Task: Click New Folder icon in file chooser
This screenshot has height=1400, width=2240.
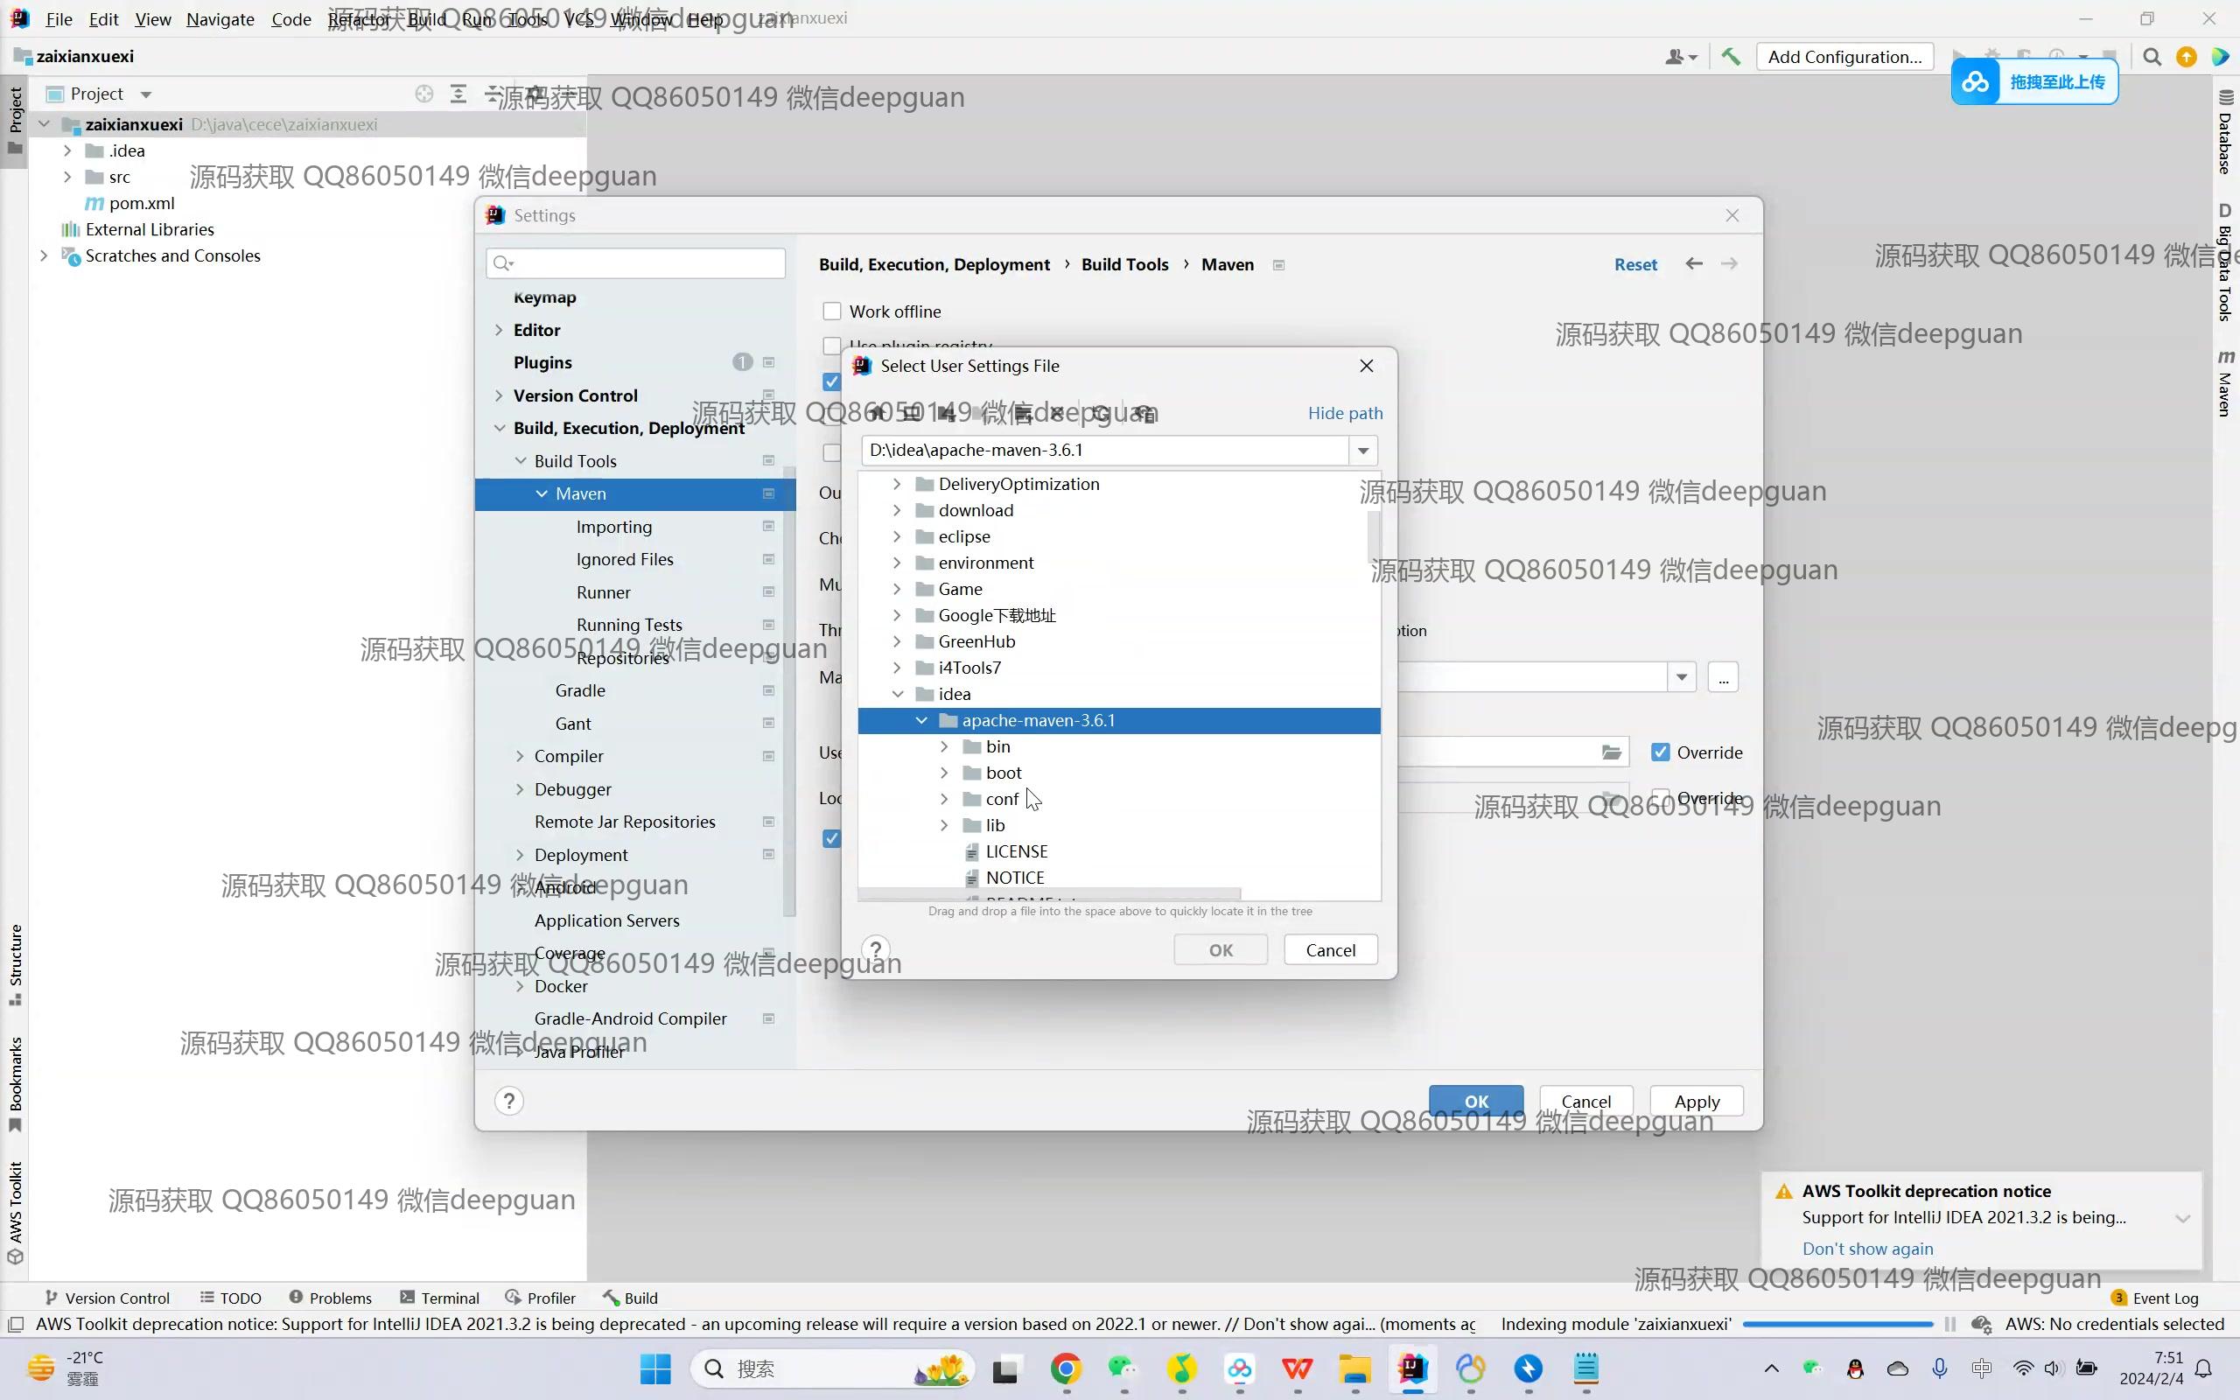Action: pyautogui.click(x=1023, y=413)
